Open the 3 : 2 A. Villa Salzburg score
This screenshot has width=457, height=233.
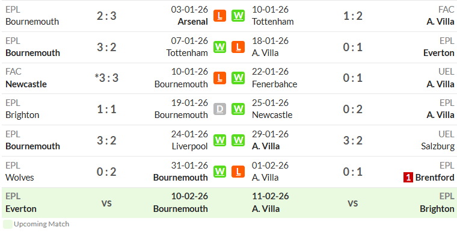tap(352, 140)
